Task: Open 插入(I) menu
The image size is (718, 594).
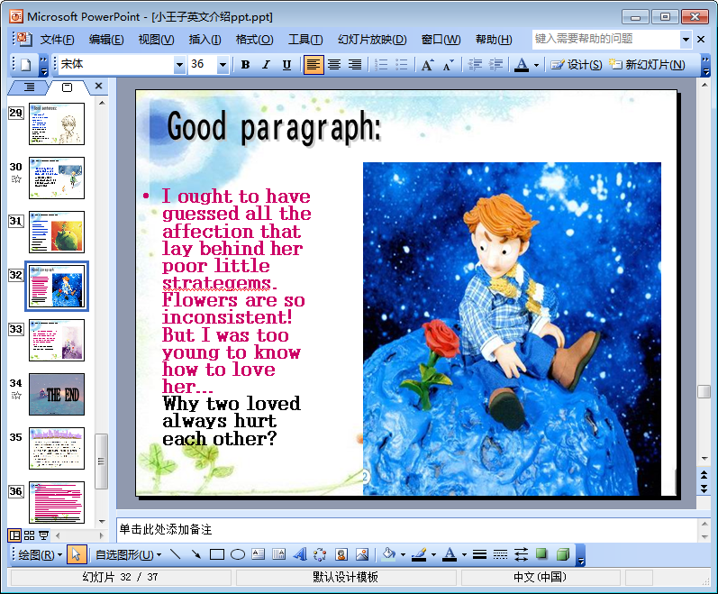Action: (x=205, y=40)
